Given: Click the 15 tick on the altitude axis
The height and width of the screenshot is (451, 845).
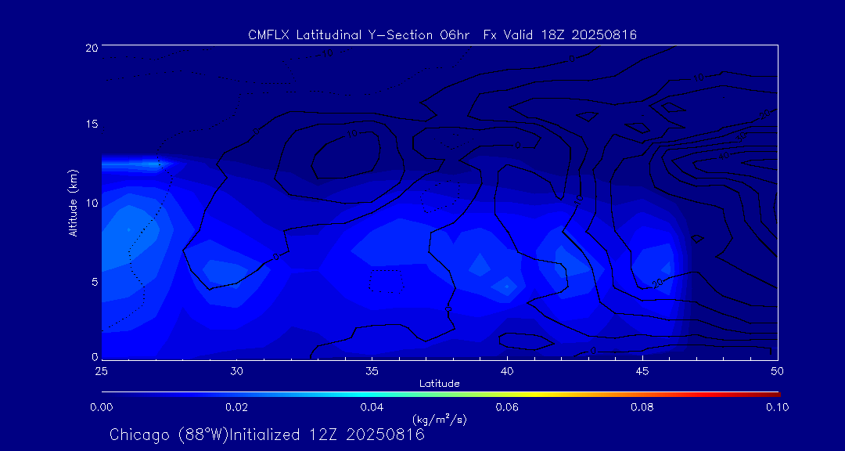Looking at the screenshot, I should click(x=91, y=125).
